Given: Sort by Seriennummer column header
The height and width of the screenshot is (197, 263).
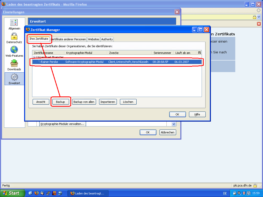Looking at the screenshot, I should coord(163,53).
